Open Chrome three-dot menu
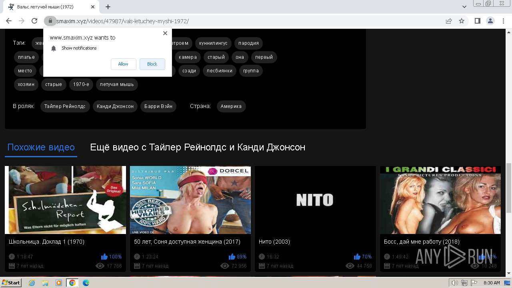Viewport: 512px width, 288px height. 503,21
